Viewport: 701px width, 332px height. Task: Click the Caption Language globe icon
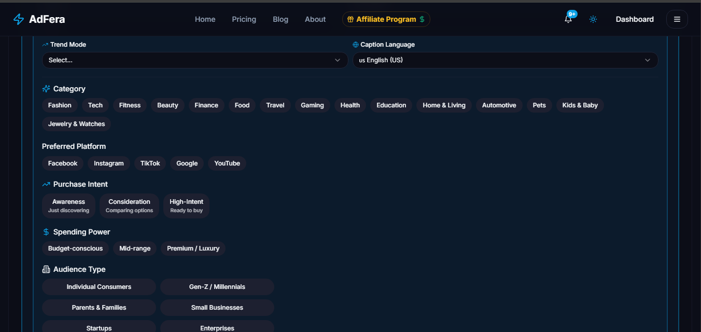click(356, 45)
